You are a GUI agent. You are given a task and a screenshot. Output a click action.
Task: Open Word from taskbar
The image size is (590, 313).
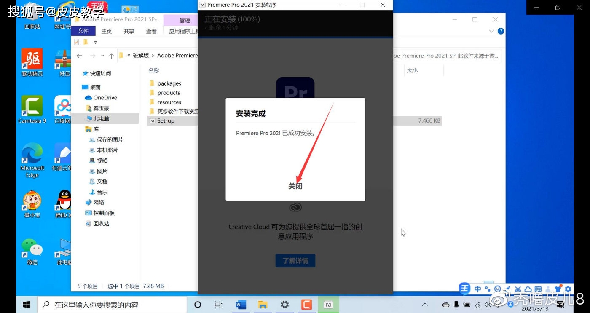point(241,305)
